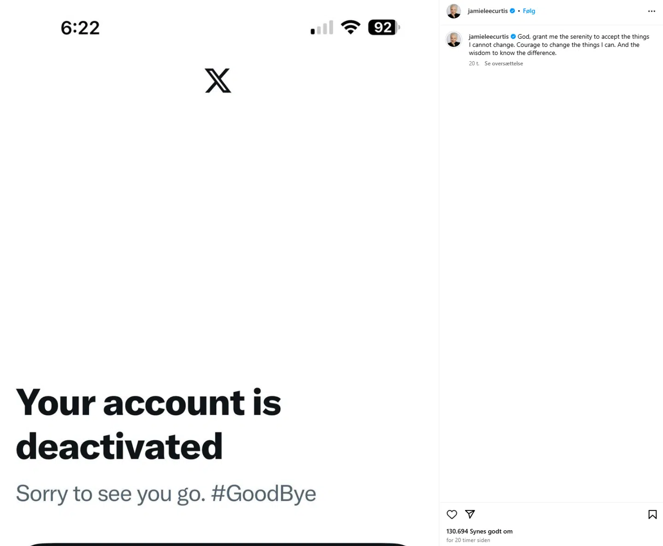Click the battery indicator showing 92

pyautogui.click(x=384, y=28)
